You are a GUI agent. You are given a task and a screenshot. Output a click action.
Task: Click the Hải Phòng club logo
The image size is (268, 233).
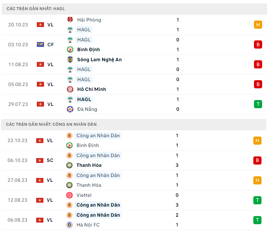point(70,20)
